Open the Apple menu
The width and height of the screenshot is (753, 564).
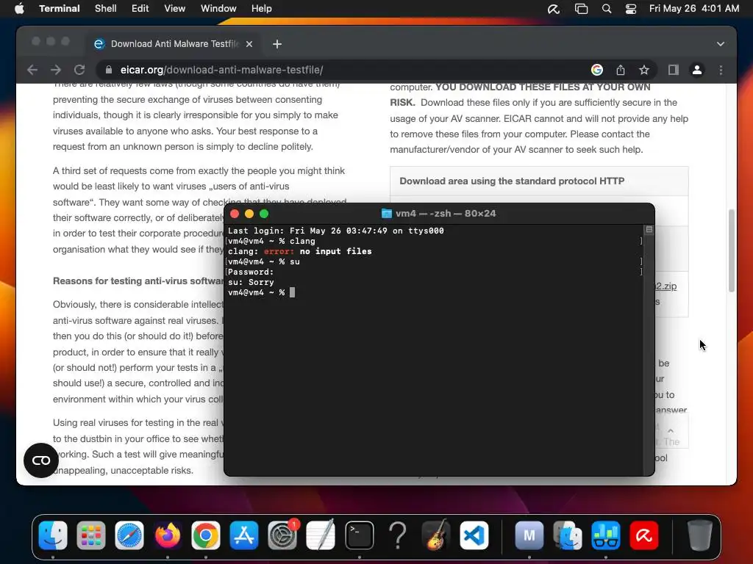click(19, 9)
